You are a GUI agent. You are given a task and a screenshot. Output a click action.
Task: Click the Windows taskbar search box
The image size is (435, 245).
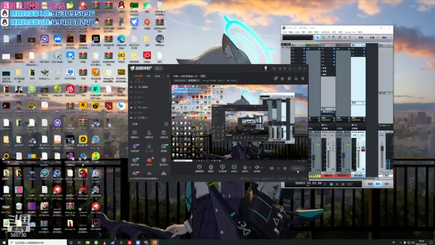click(x=38, y=242)
